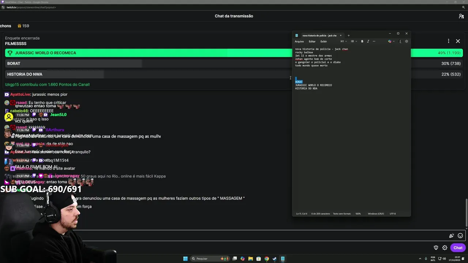
Task: Close the 'nova historia de policia' tab
Action: (x=340, y=35)
